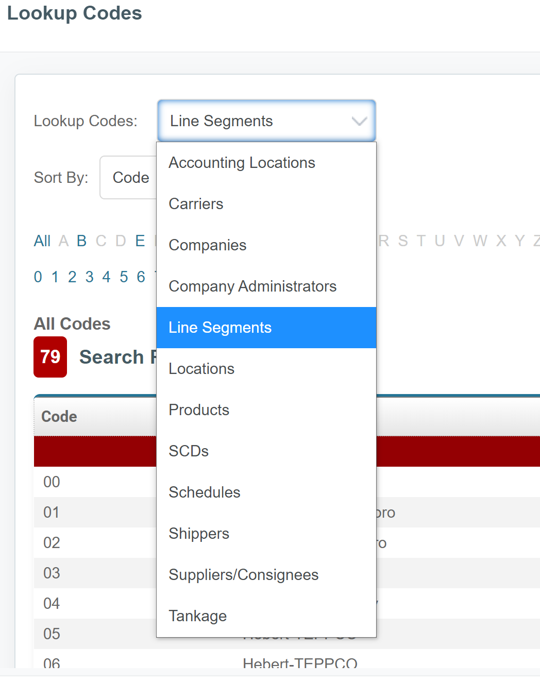Choose Carriers from the lookup list
The image size is (540, 682).
196,203
